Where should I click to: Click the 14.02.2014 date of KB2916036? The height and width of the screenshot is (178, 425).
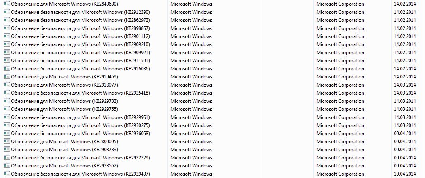click(405, 69)
